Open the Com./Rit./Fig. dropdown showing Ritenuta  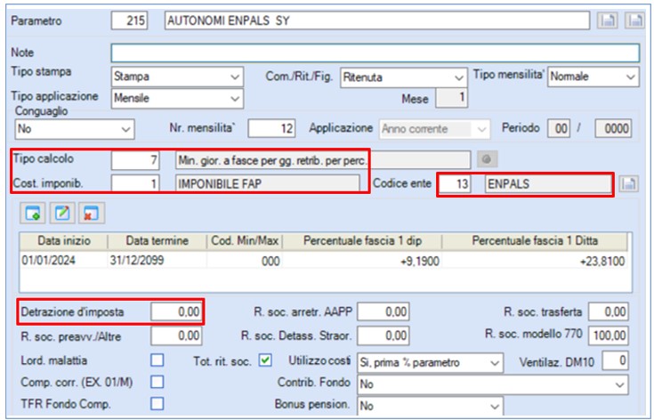pyautogui.click(x=404, y=77)
